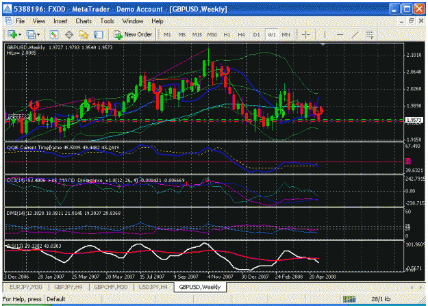Open the Market Watch icon

(x=54, y=34)
